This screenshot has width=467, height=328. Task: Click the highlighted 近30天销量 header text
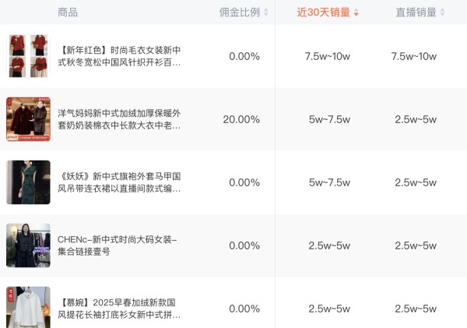click(323, 12)
